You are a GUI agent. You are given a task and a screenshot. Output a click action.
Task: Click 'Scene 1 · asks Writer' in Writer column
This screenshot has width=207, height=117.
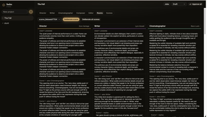coord(102,95)
